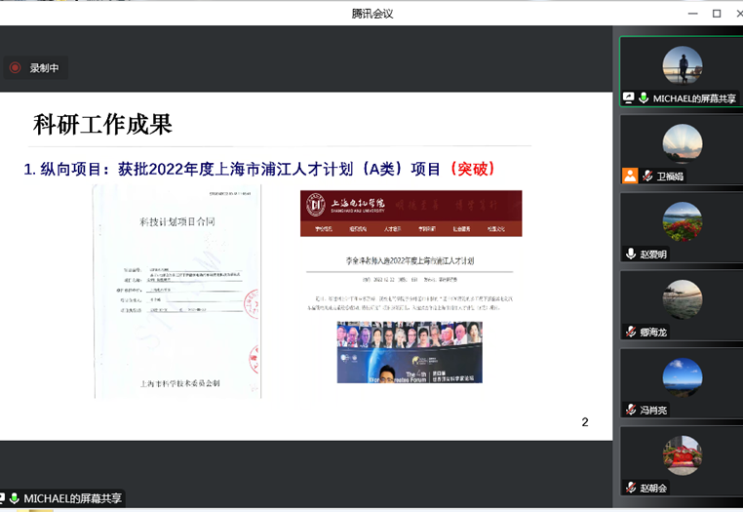Select 卿海龙's avatar thumbnail
The height and width of the screenshot is (512, 743).
coord(682,299)
